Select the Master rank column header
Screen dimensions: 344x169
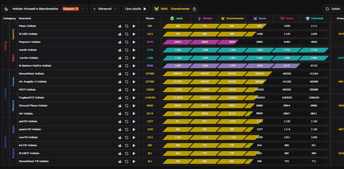[205, 18]
